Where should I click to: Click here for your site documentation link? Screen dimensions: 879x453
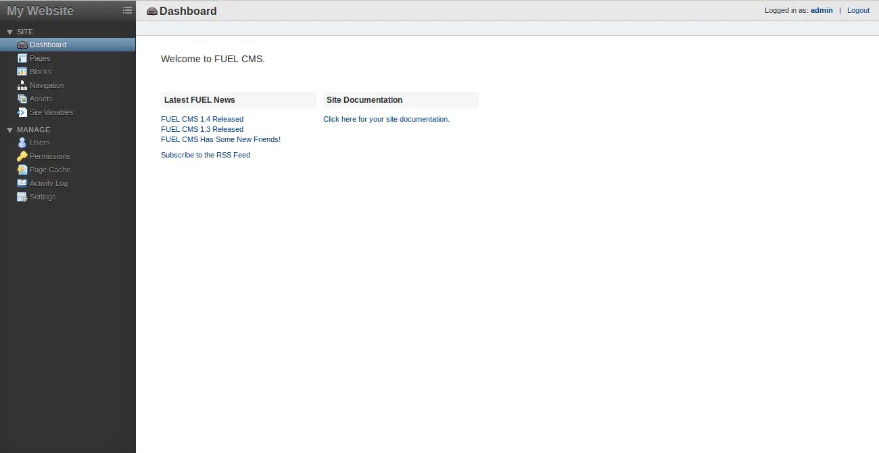click(x=386, y=119)
